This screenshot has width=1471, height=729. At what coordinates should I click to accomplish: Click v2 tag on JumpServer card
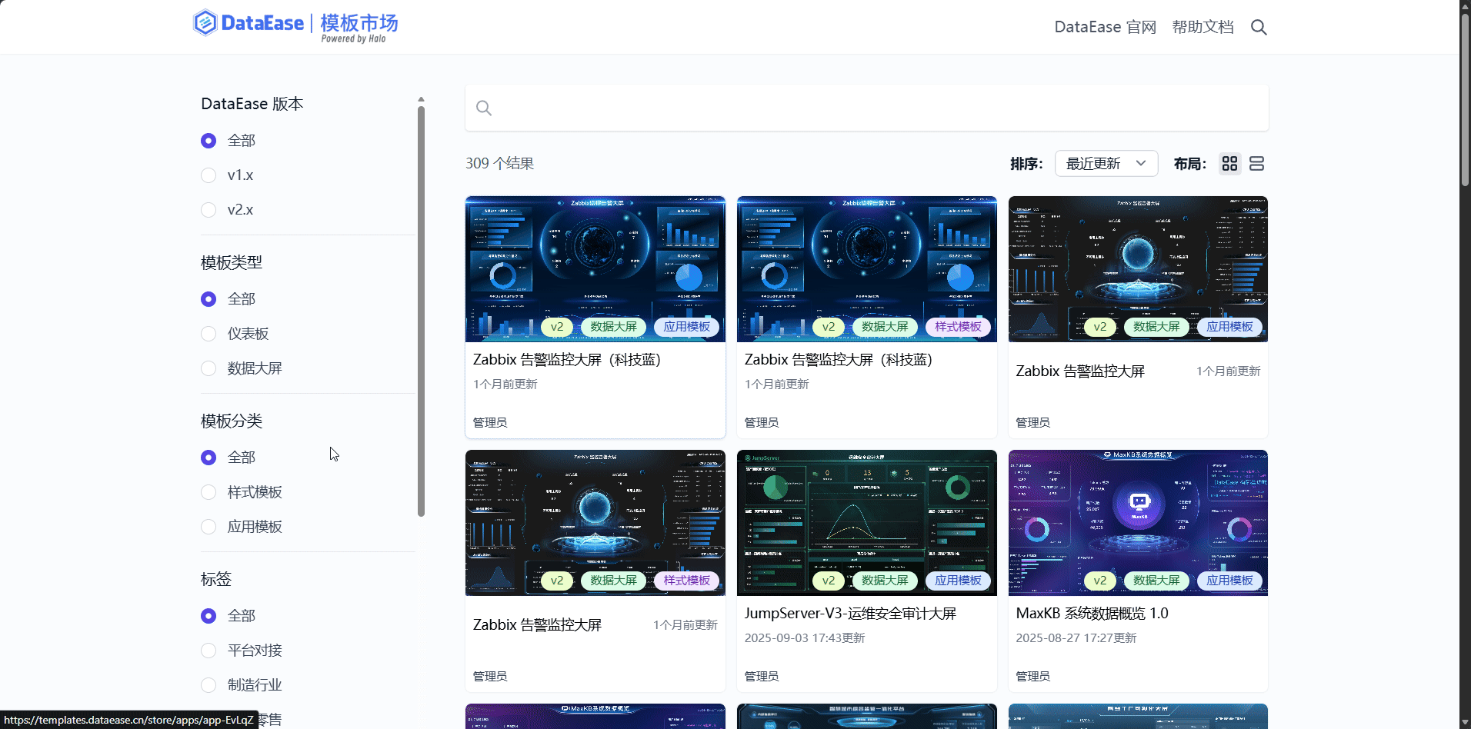tap(829, 581)
